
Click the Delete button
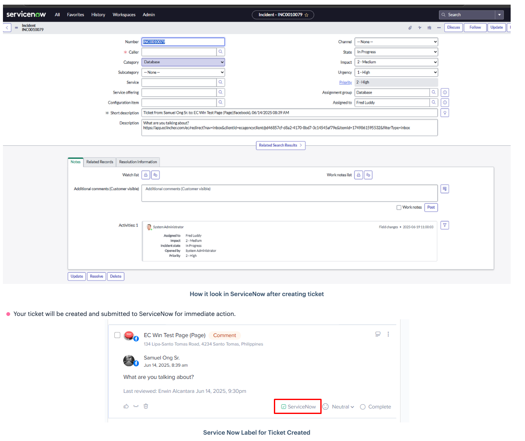[x=116, y=277]
